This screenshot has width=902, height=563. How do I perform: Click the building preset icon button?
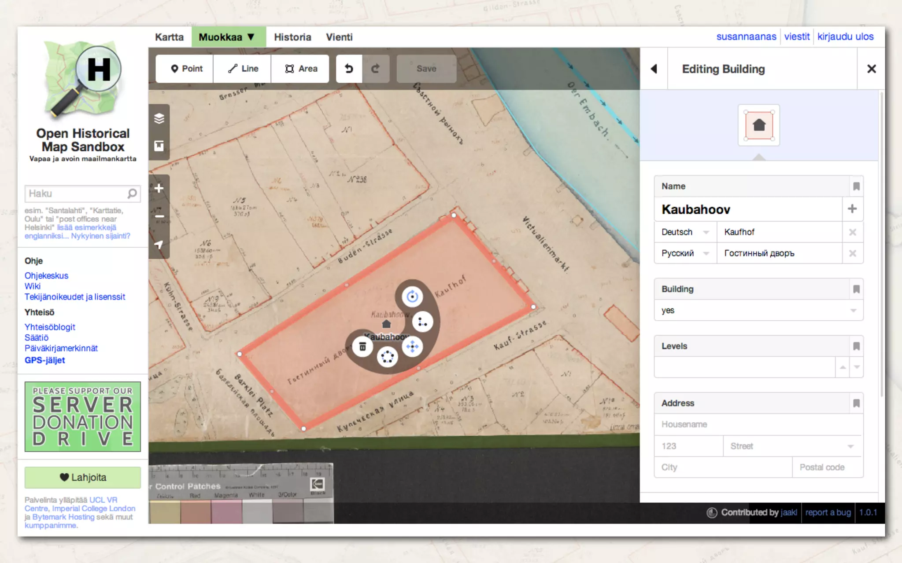[759, 125]
